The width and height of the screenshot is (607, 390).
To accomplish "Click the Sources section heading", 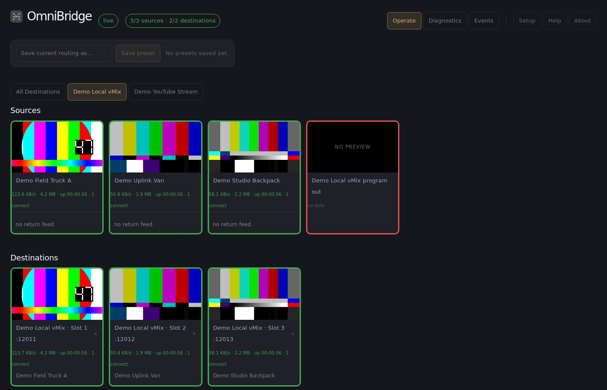I will point(26,110).
